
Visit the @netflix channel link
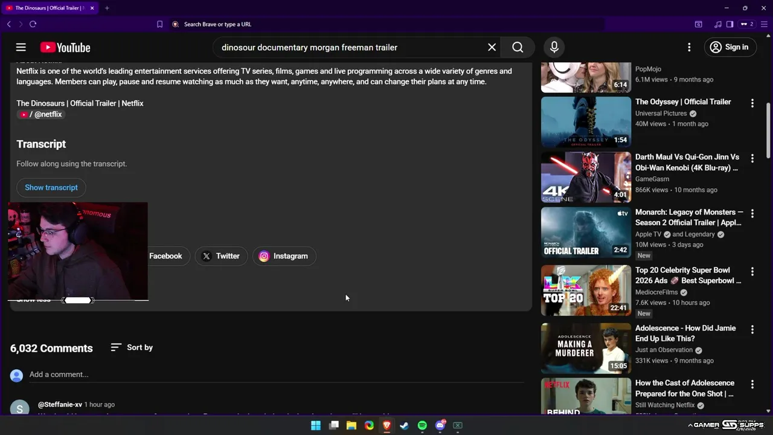(x=42, y=114)
